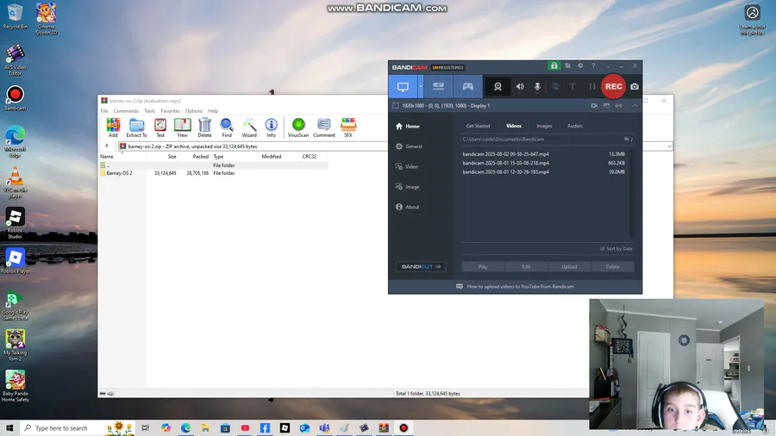Open Bandicam help question mark
This screenshot has width=776, height=436.
pyautogui.click(x=593, y=65)
